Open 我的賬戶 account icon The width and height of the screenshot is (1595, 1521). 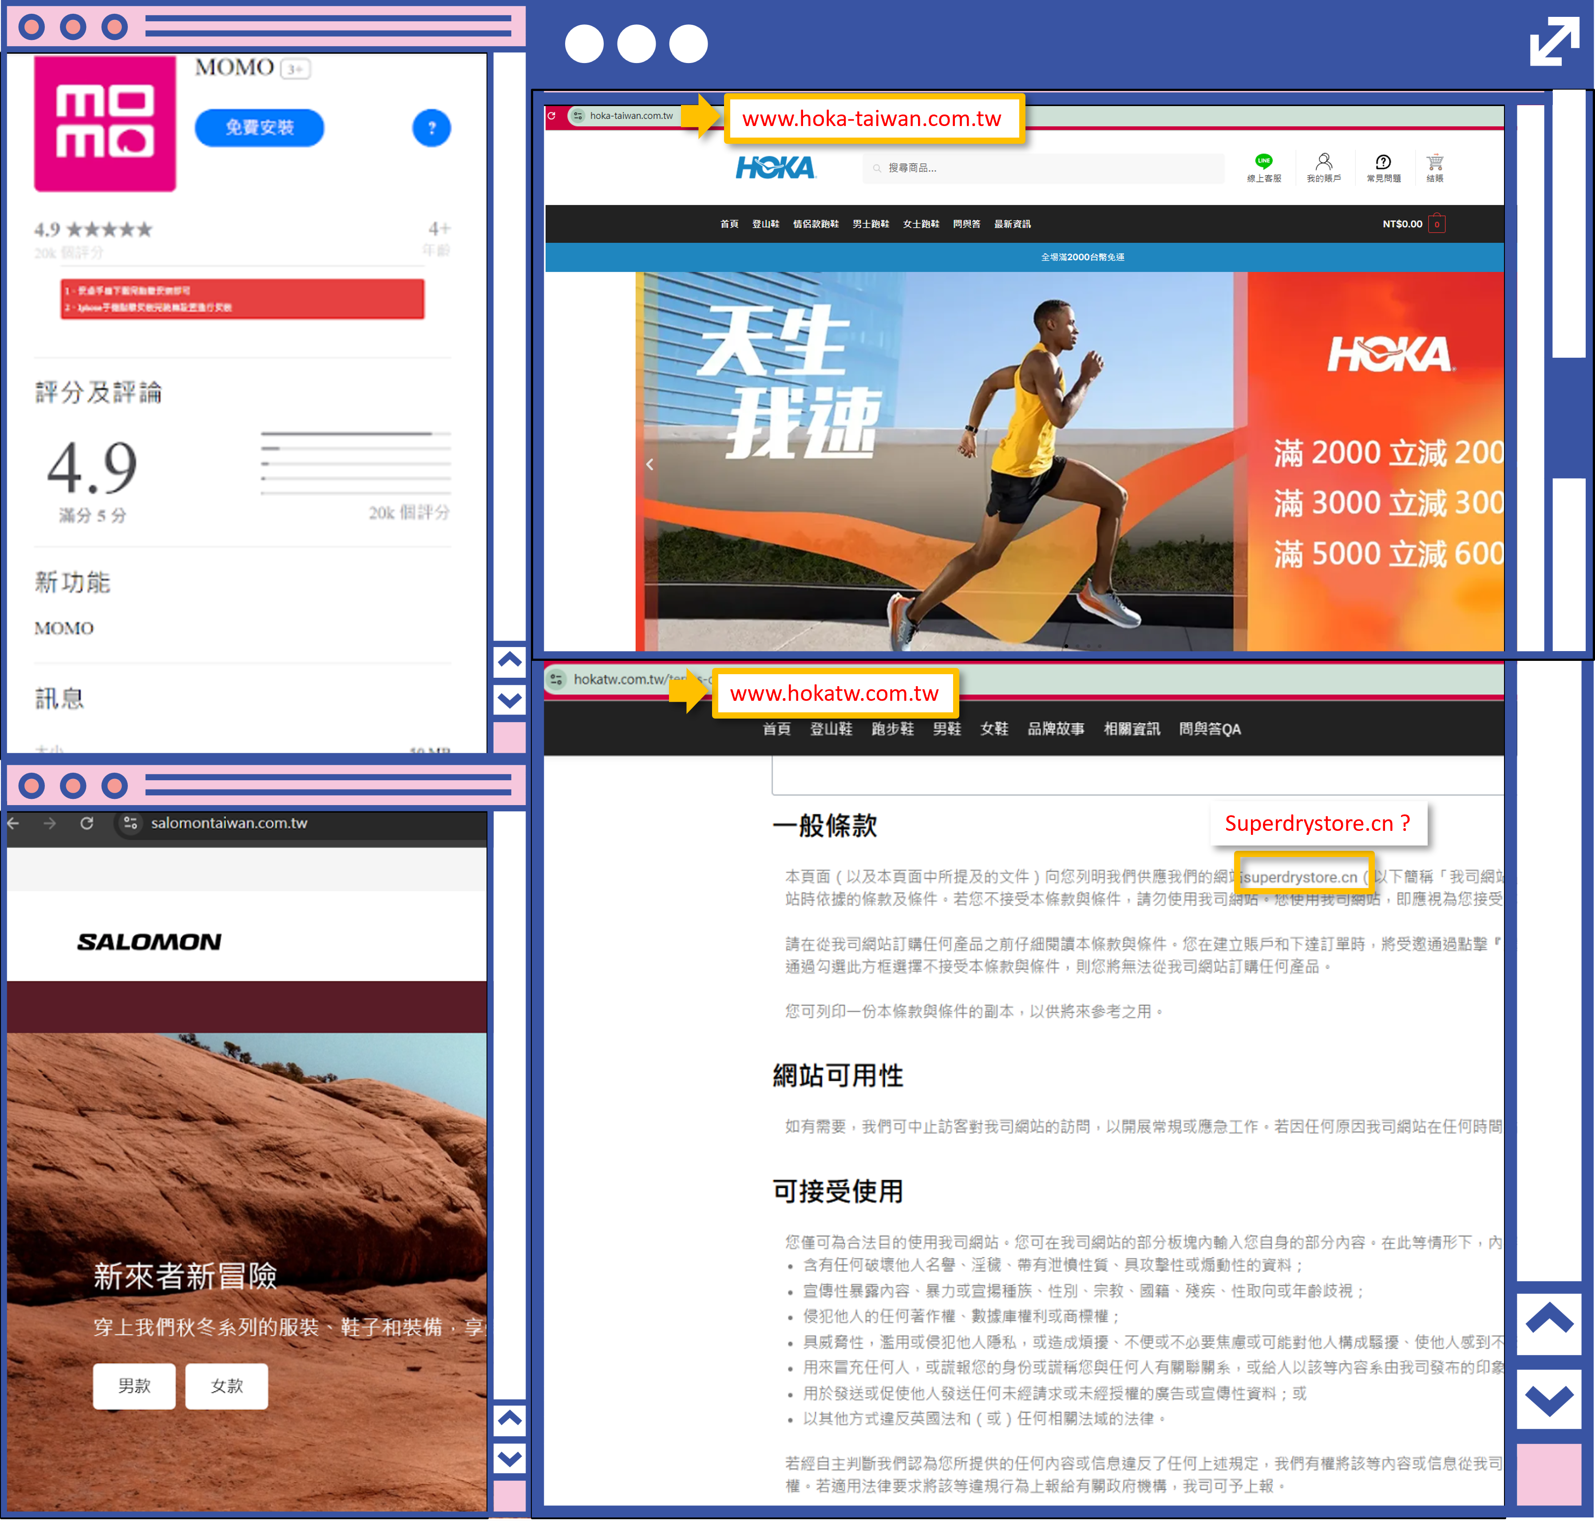coord(1323,168)
